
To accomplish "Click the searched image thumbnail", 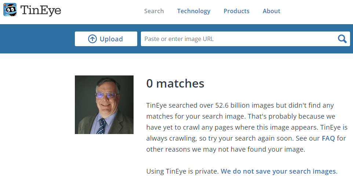I will point(104,105).
